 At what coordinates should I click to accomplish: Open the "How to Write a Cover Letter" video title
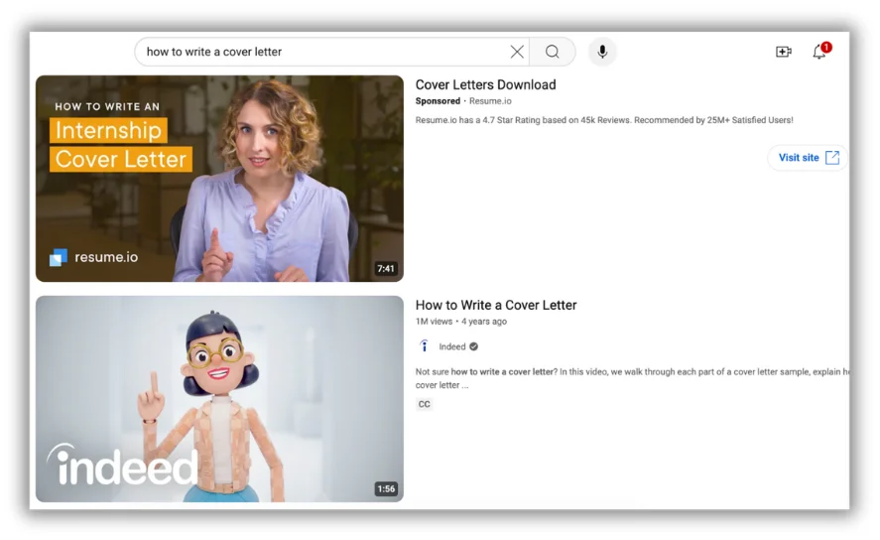495,306
